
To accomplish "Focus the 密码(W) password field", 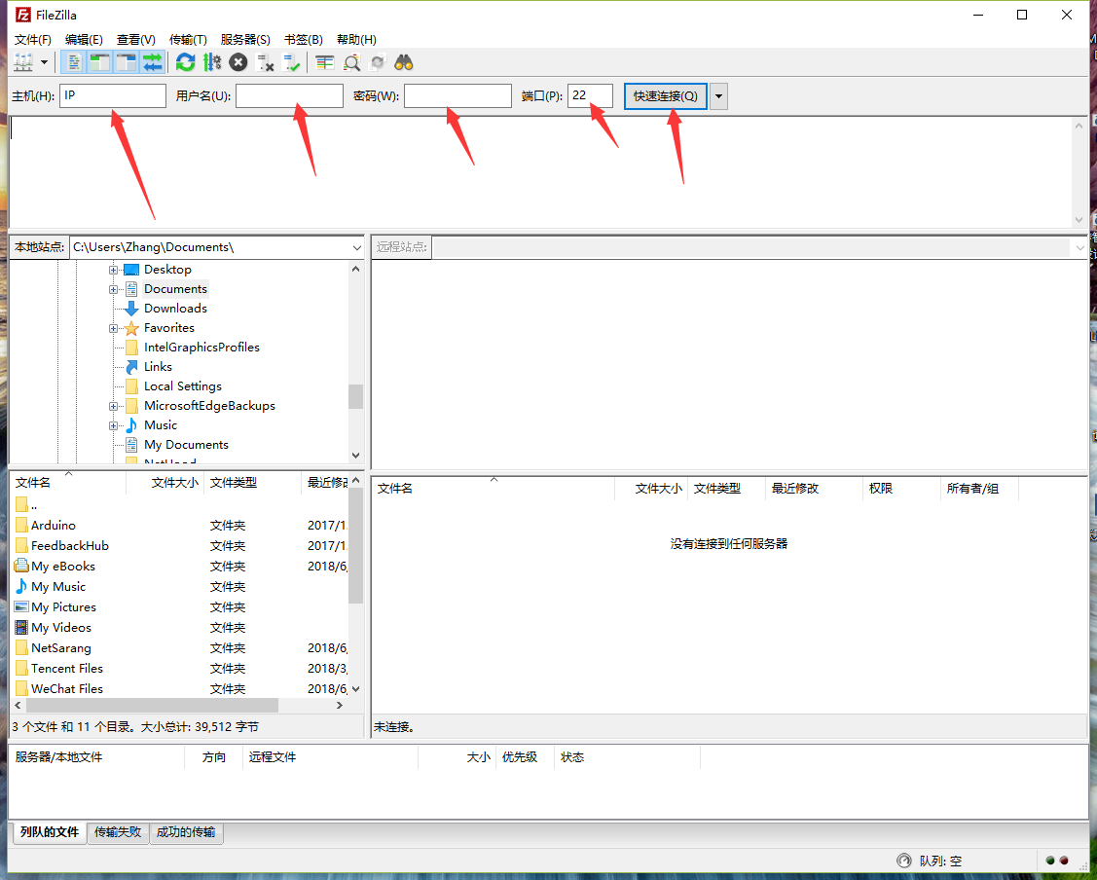I will click(457, 95).
